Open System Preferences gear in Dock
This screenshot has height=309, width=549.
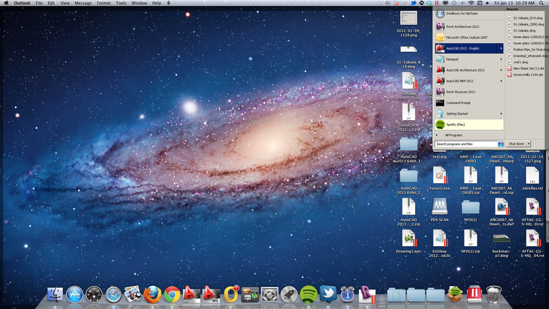coord(269,294)
